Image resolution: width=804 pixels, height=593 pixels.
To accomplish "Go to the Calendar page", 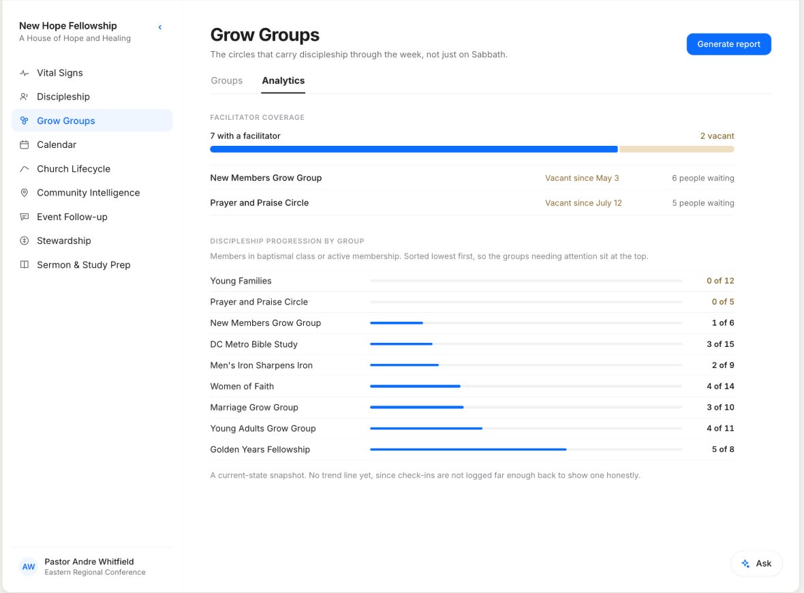I will 92,145.
